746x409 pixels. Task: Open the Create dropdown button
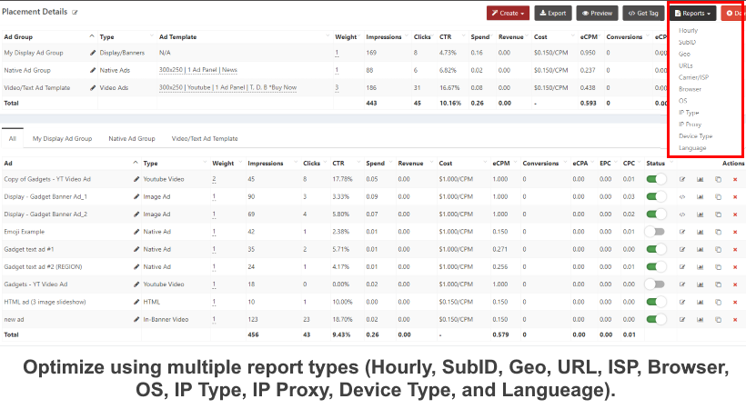click(508, 14)
